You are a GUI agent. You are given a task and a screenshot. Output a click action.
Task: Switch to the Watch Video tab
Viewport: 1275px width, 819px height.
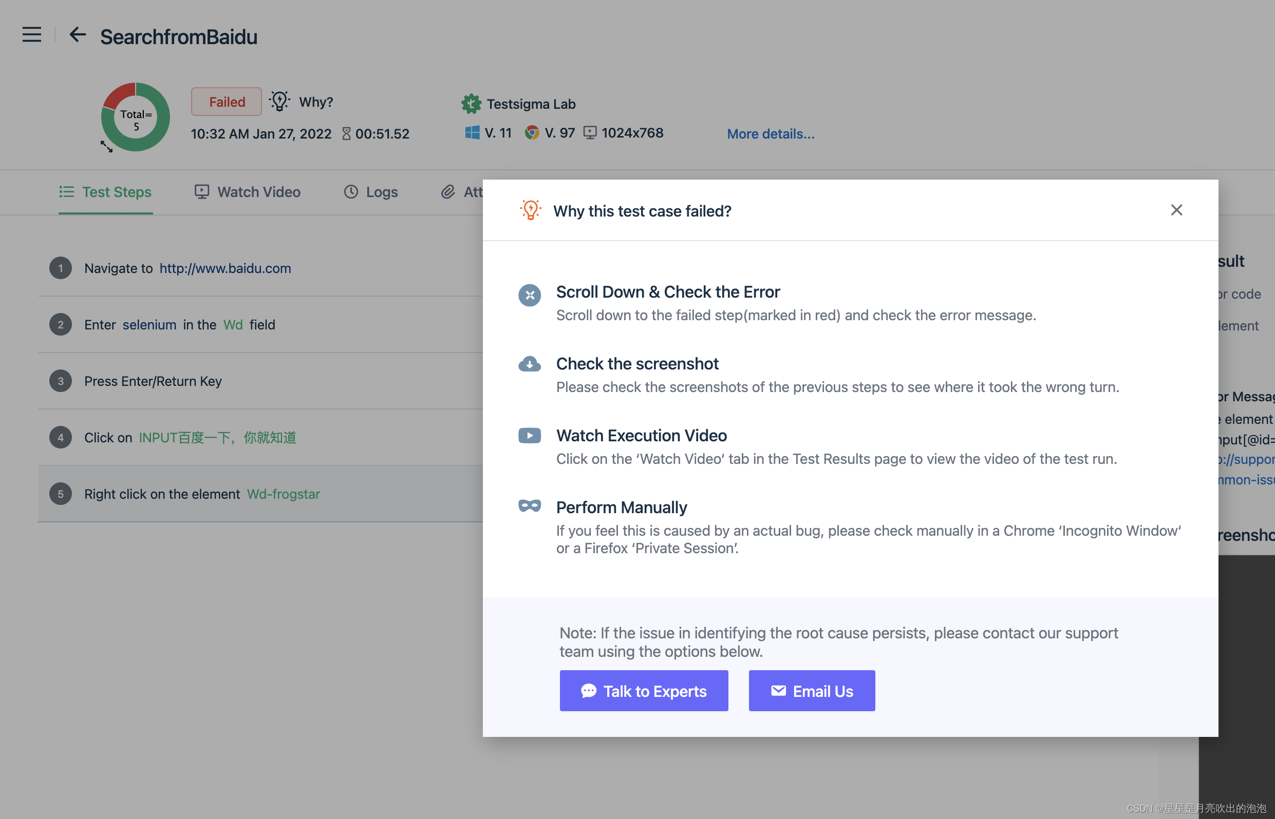click(248, 192)
